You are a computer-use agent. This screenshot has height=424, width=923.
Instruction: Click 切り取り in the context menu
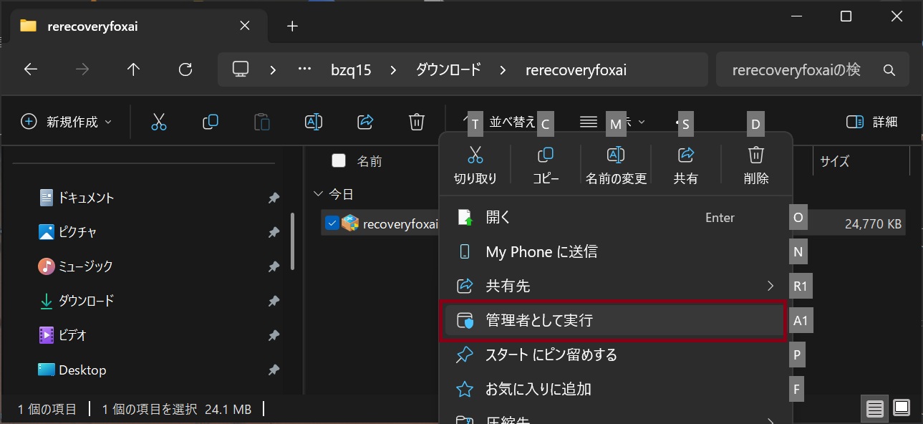click(x=475, y=165)
